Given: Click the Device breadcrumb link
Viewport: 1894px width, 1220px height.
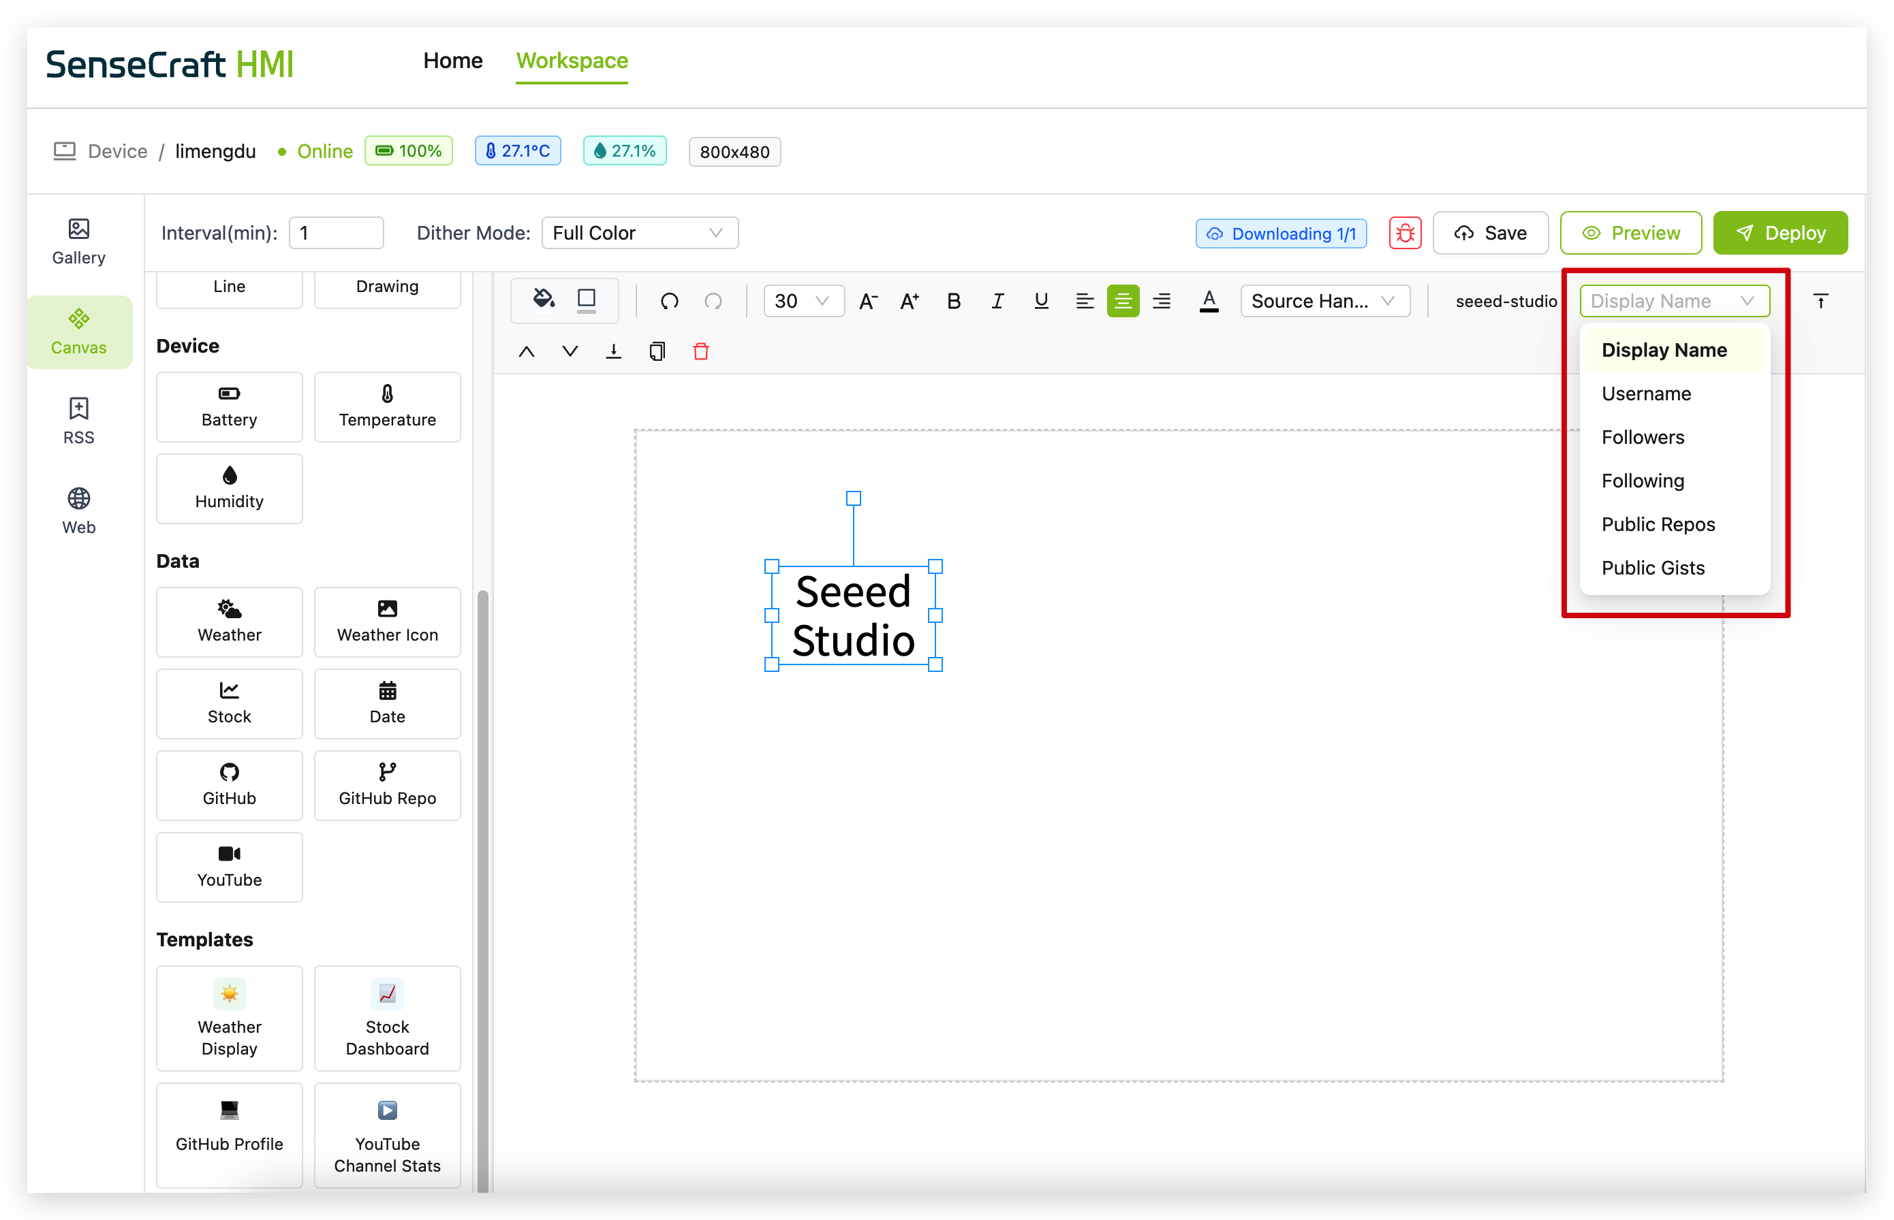Looking at the screenshot, I should 117,151.
